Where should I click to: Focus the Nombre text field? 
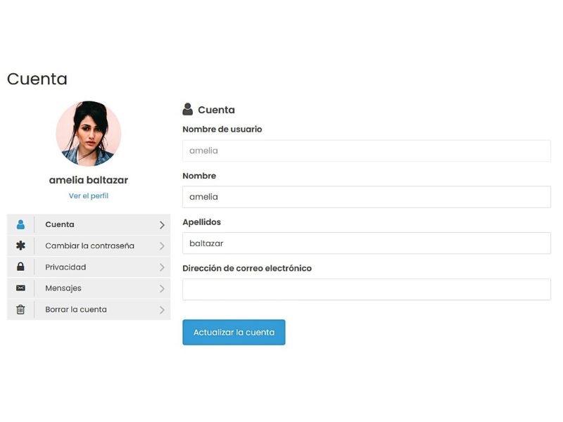tap(366, 197)
